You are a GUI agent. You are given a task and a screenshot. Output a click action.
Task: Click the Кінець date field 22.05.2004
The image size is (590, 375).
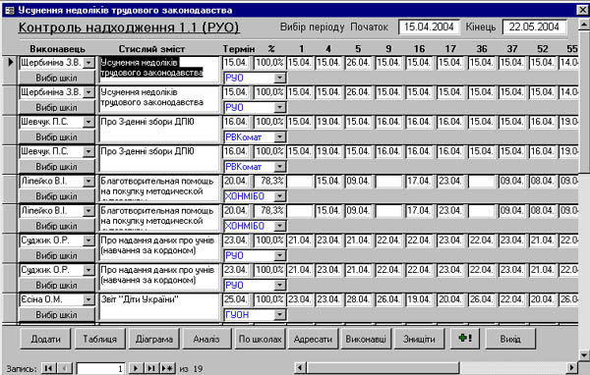click(x=534, y=27)
